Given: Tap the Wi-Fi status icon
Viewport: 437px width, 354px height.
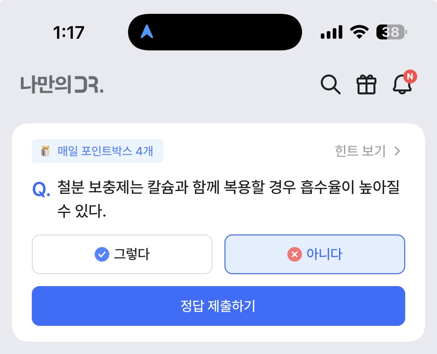Looking at the screenshot, I should click(x=359, y=32).
